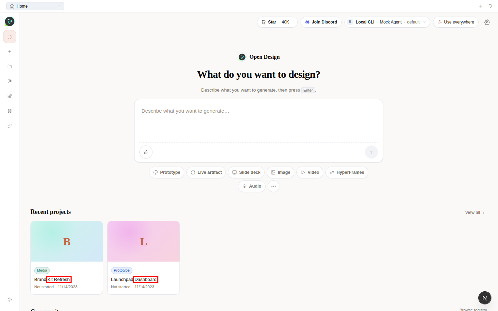The image size is (498, 311).
Task: Click the Use everywhere button
Action: pyautogui.click(x=456, y=22)
